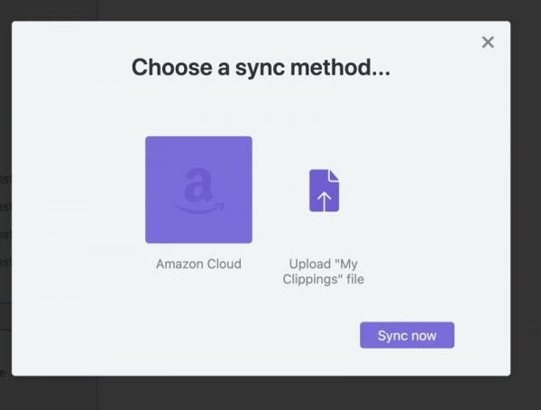Click the Amazon 'a' logo
Screen dimensions: 541x410
click(x=197, y=185)
